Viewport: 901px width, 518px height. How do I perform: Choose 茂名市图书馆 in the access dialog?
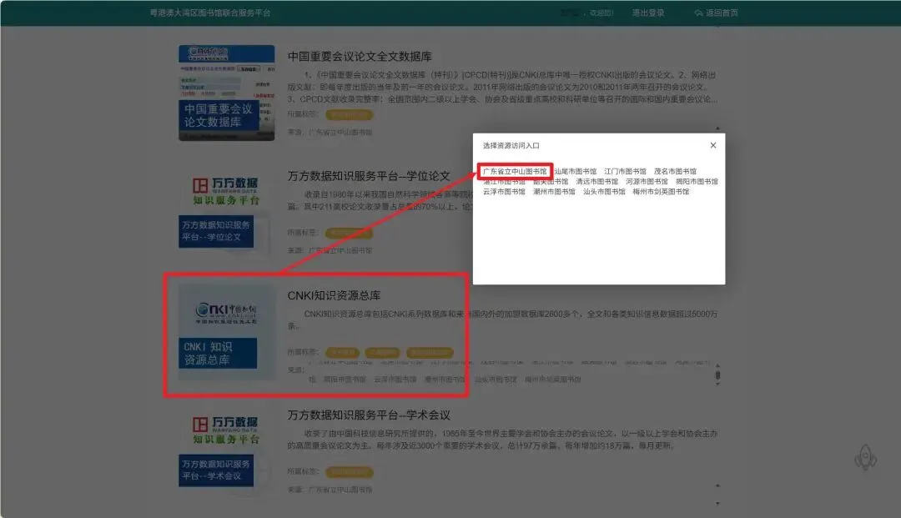[x=675, y=171]
